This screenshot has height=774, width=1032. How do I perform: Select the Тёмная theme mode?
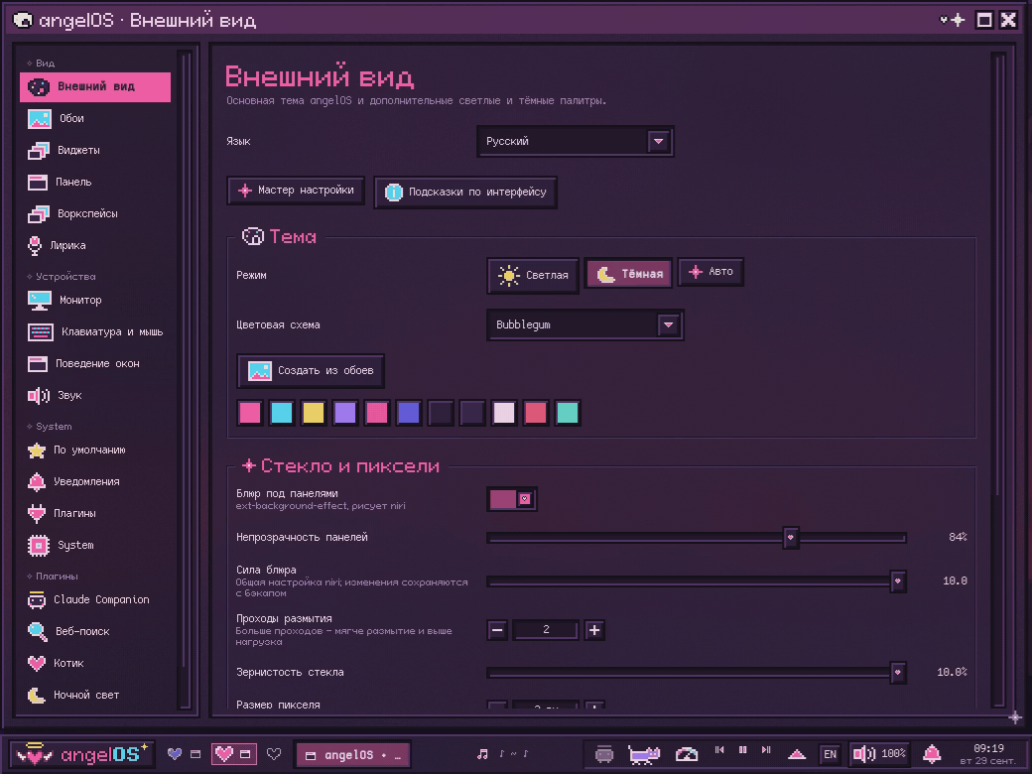coord(628,274)
